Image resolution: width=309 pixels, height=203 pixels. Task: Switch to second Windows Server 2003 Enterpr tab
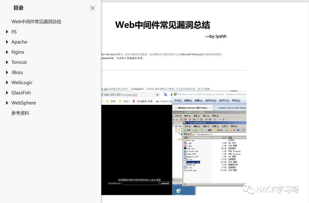coord(231,108)
